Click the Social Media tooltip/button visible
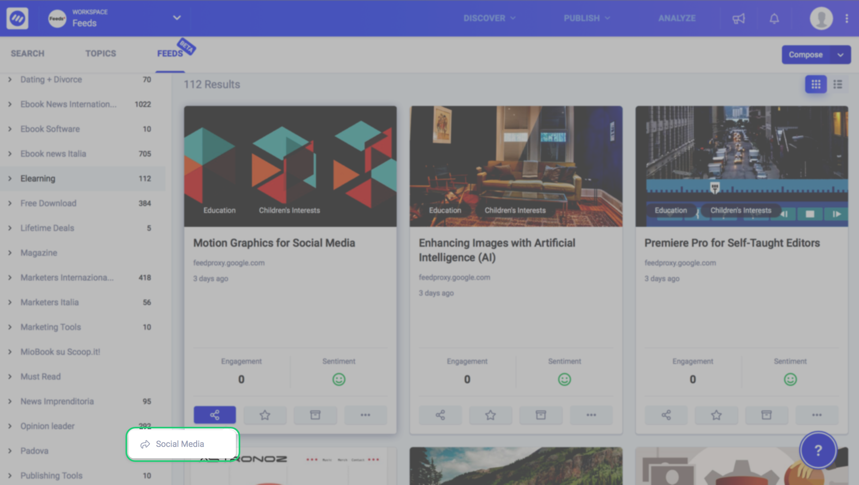The width and height of the screenshot is (859, 485). 181,444
